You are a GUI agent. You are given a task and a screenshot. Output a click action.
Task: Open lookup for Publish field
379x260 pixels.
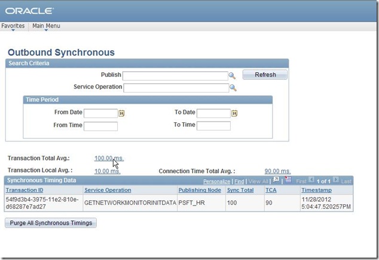pyautogui.click(x=233, y=75)
